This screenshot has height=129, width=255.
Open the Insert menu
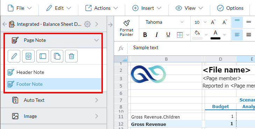pos(147,8)
